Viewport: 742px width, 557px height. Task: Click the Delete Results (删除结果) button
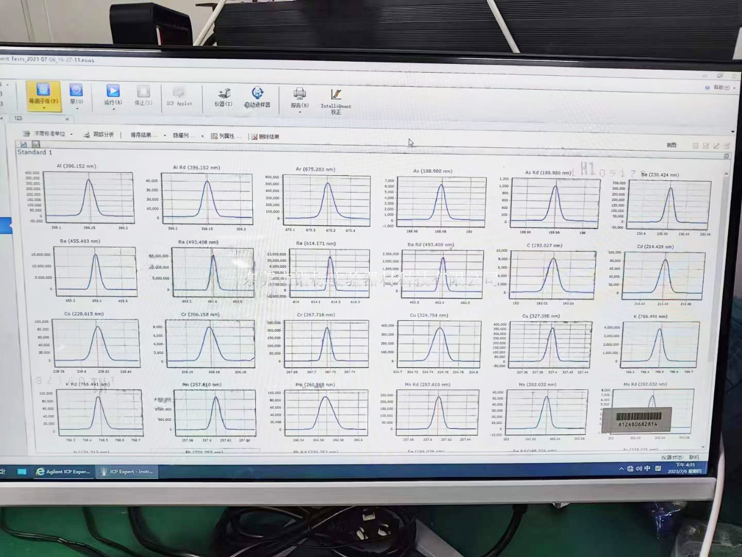[x=266, y=137]
